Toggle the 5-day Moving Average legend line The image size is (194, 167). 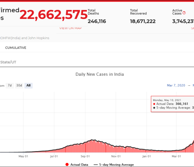pos(96,164)
